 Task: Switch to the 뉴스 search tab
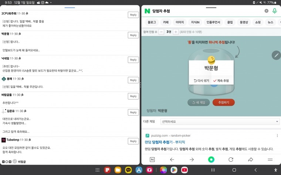(270, 22)
